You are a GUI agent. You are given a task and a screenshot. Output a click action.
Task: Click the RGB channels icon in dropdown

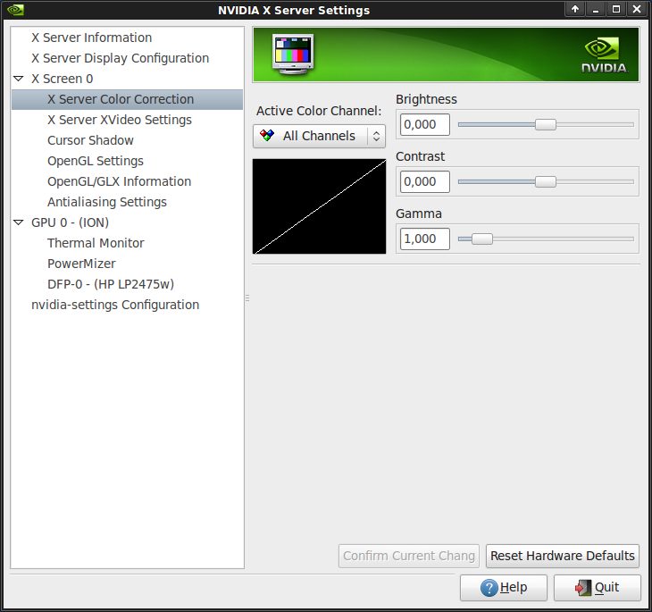pyautogui.click(x=267, y=135)
